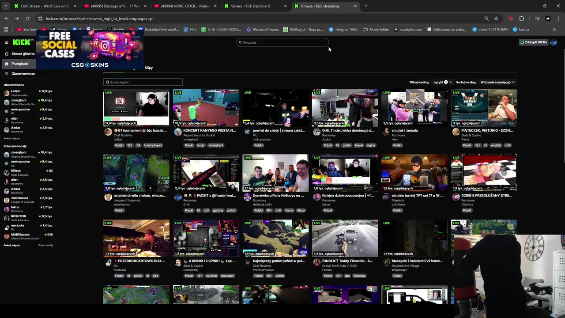This screenshot has width=565, height=318.
Task: Click LeQut avatar under 67 tournament stream
Action: (x=108, y=132)
